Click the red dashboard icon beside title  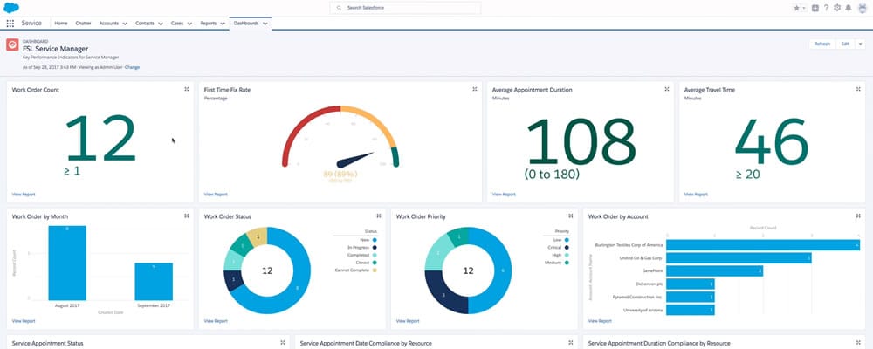[x=12, y=44]
